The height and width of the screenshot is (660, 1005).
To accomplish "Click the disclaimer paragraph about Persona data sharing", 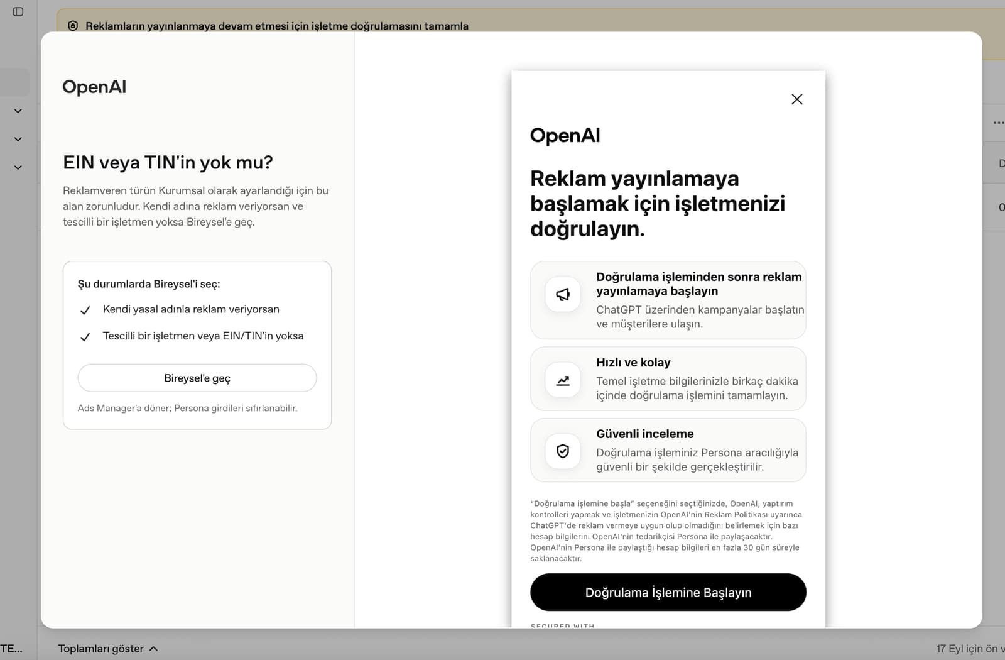I will point(666,531).
